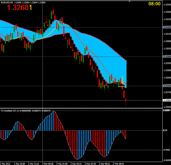The width and height of the screenshot is (171, 165).
Task: Click the 0.00 oscillator scale value
Action: 165,130
